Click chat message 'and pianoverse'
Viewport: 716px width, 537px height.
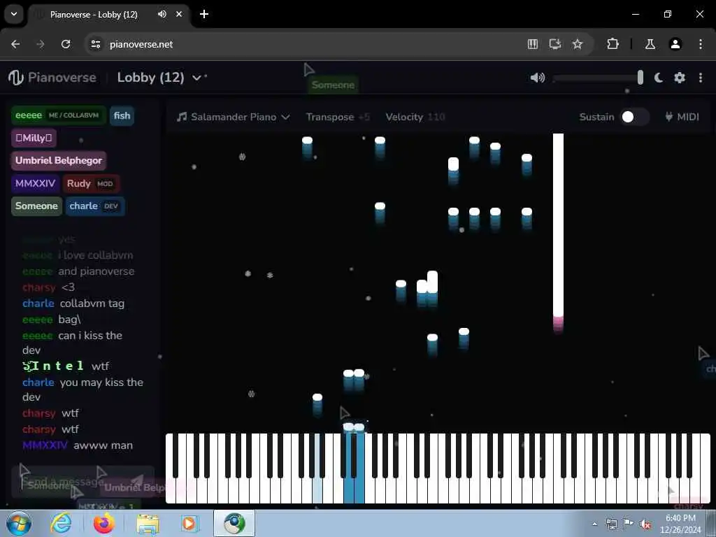96,271
